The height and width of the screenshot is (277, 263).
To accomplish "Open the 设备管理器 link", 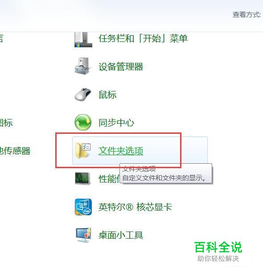I will [121, 66].
